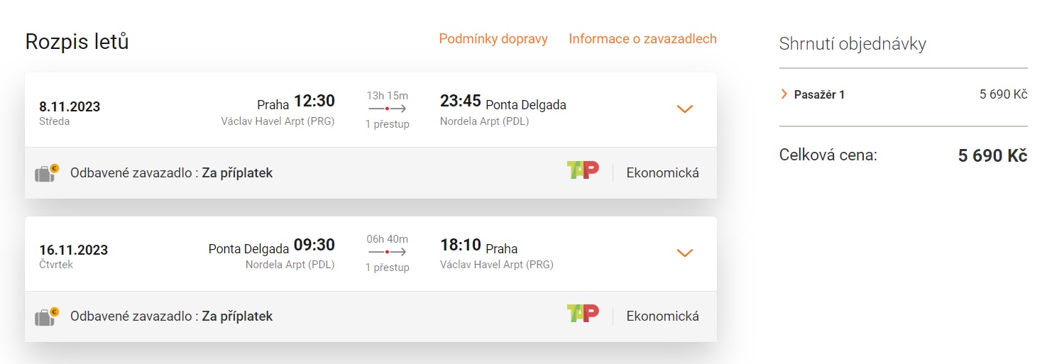This screenshot has width=1047, height=364.
Task: Click the TAP airline logo on the return flight
Action: (x=583, y=314)
